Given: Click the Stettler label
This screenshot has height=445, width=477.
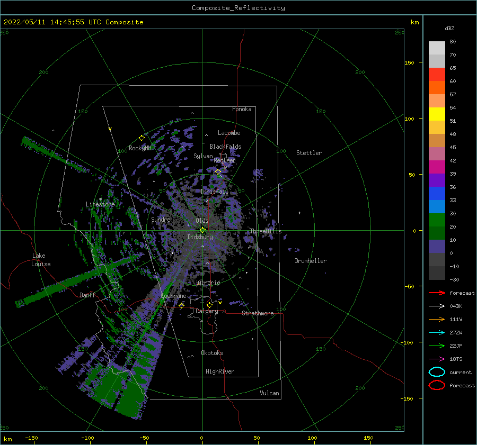Looking at the screenshot, I should [309, 153].
